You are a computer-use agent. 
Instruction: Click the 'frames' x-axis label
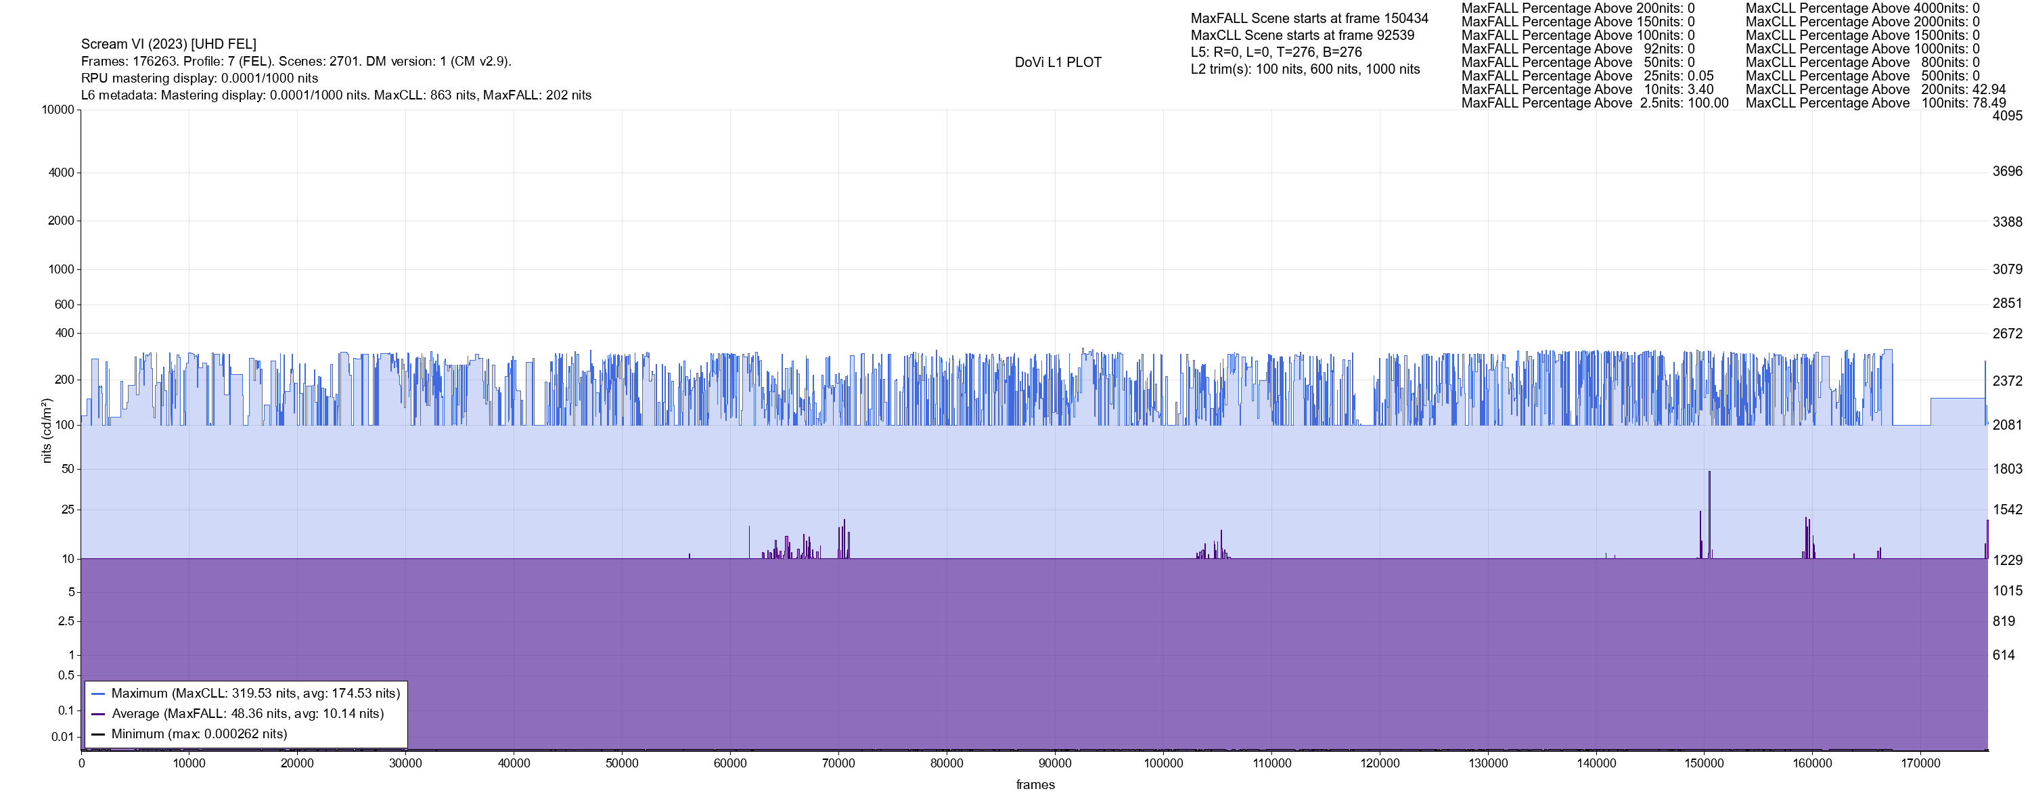tap(1035, 784)
